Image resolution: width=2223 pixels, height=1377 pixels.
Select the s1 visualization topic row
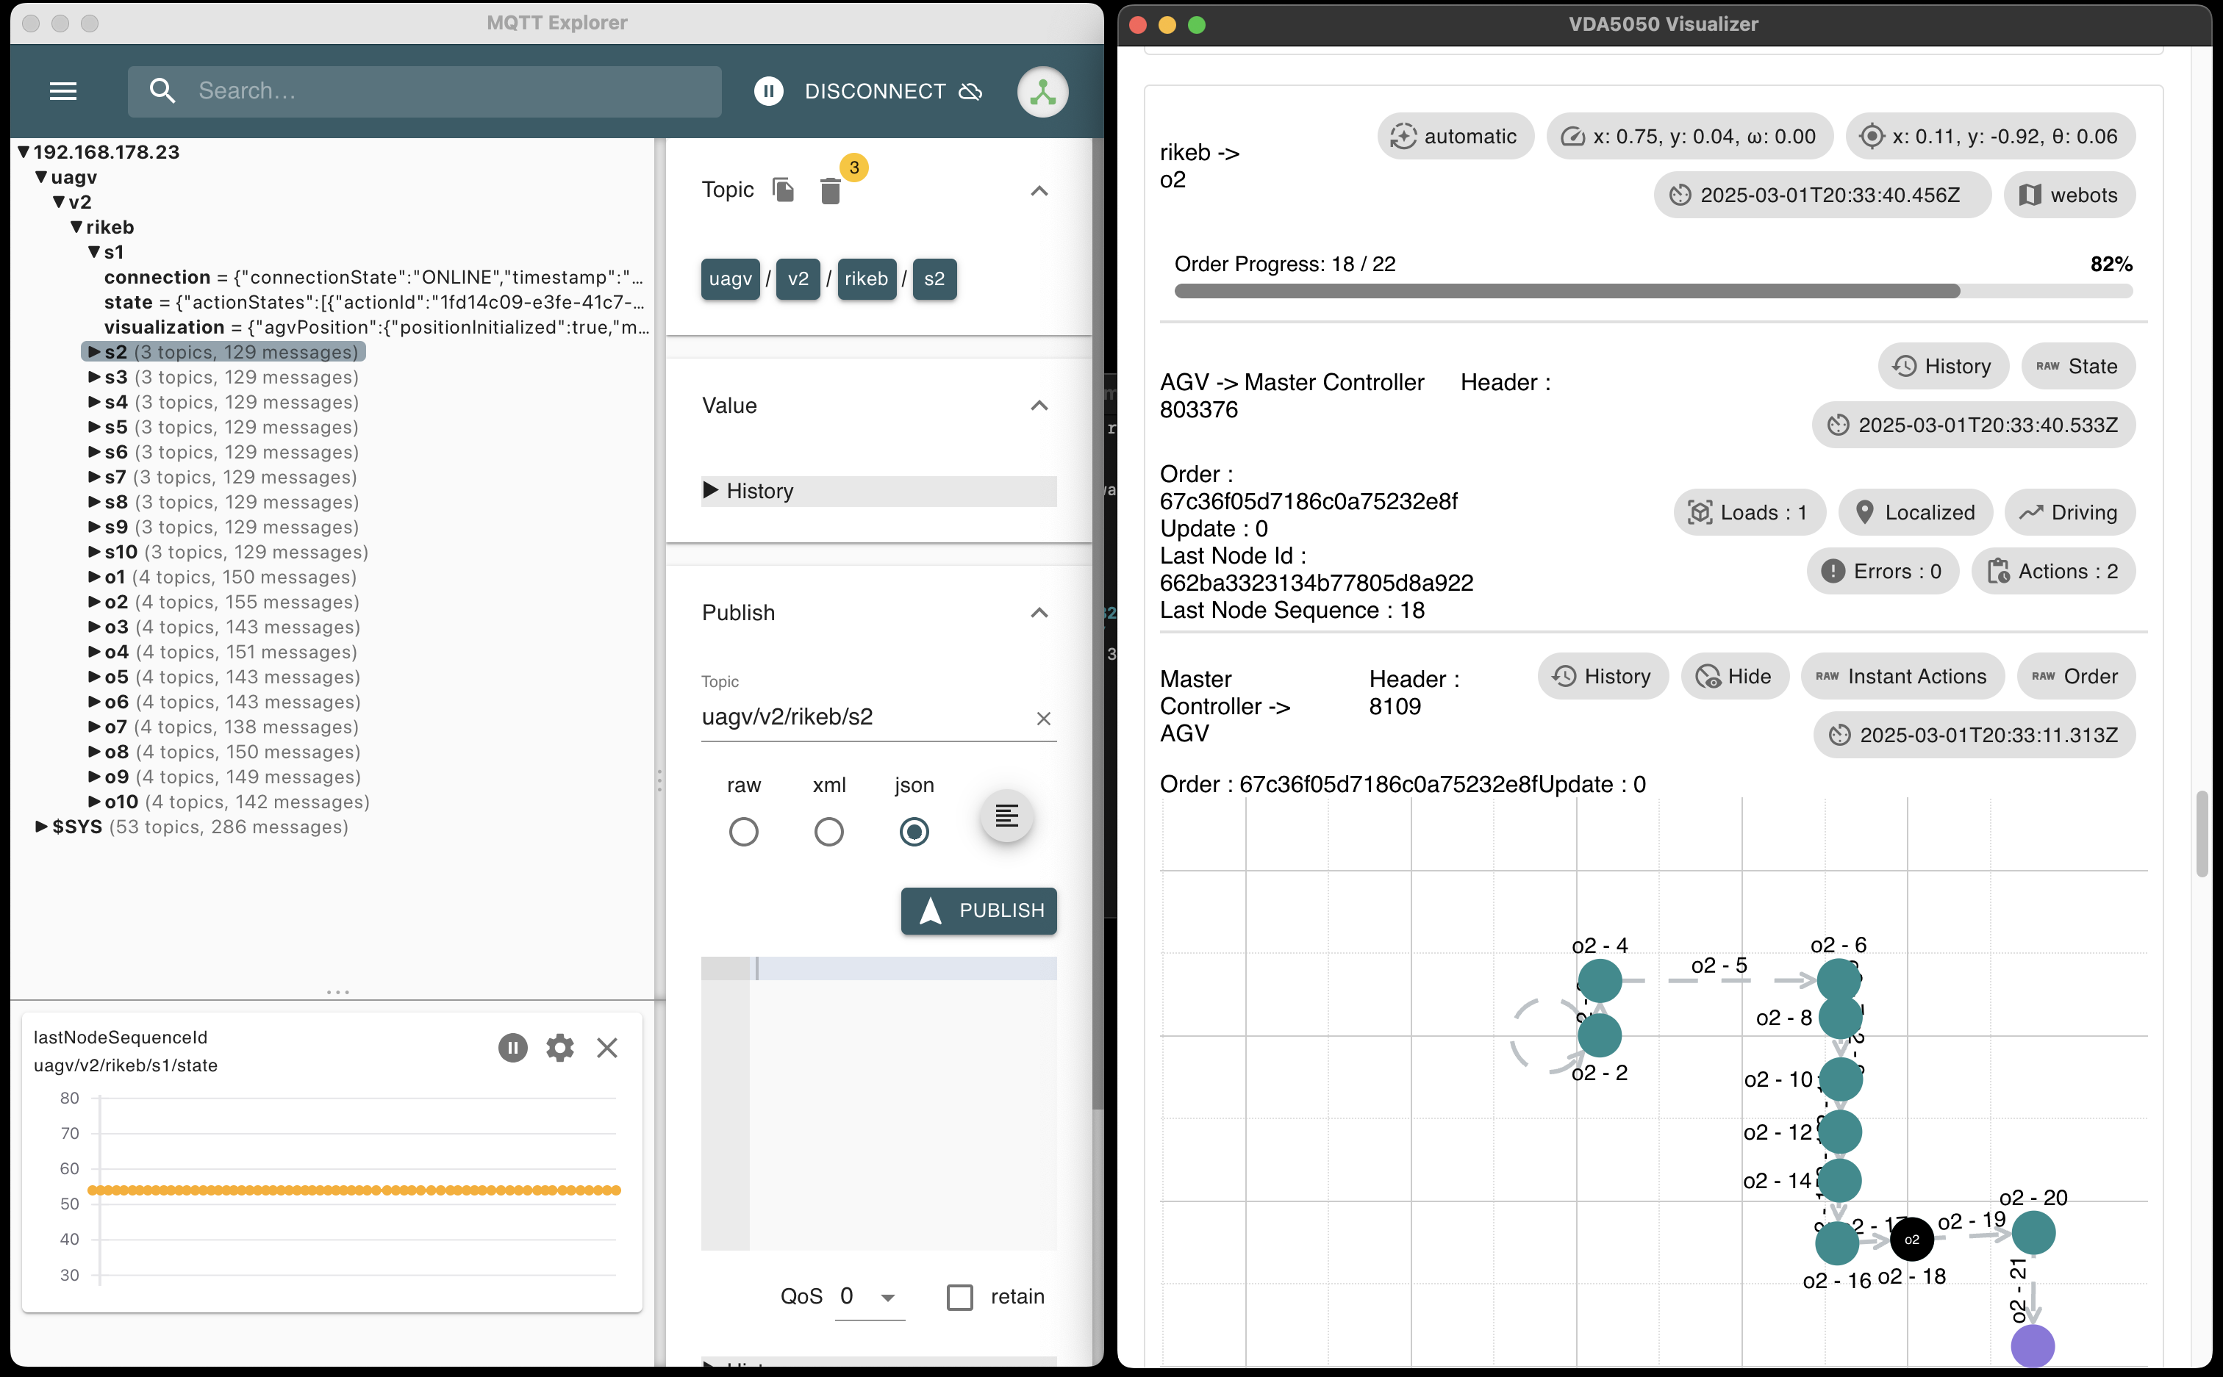(x=376, y=327)
